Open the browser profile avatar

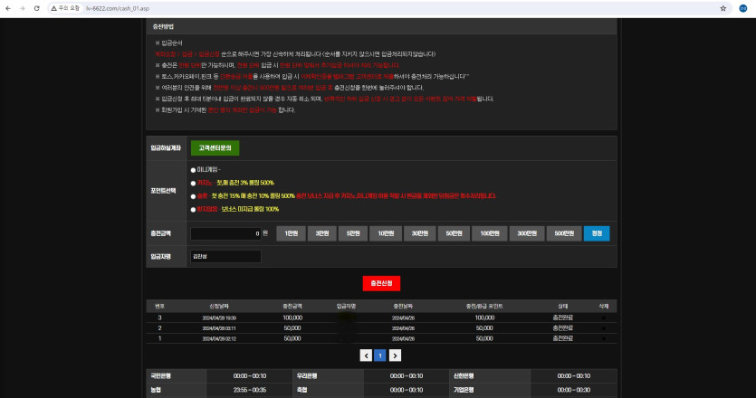point(743,7)
